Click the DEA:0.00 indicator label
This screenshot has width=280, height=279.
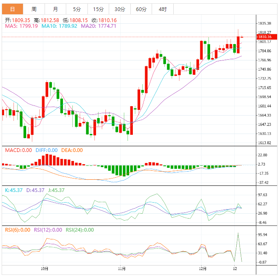click(72, 150)
